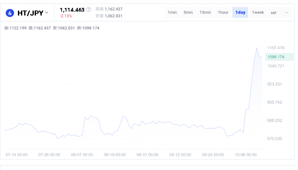
Task: Click the blue HT flame token icon
Action: point(10,13)
